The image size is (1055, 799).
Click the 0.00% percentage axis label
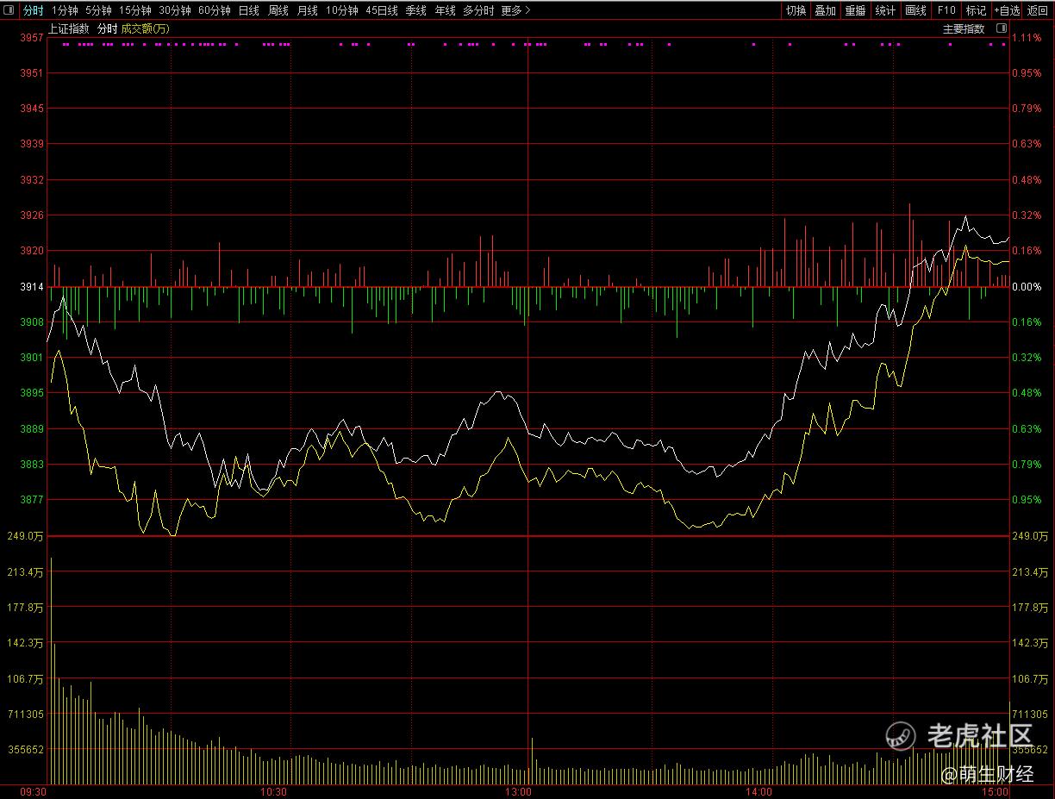coord(1027,286)
